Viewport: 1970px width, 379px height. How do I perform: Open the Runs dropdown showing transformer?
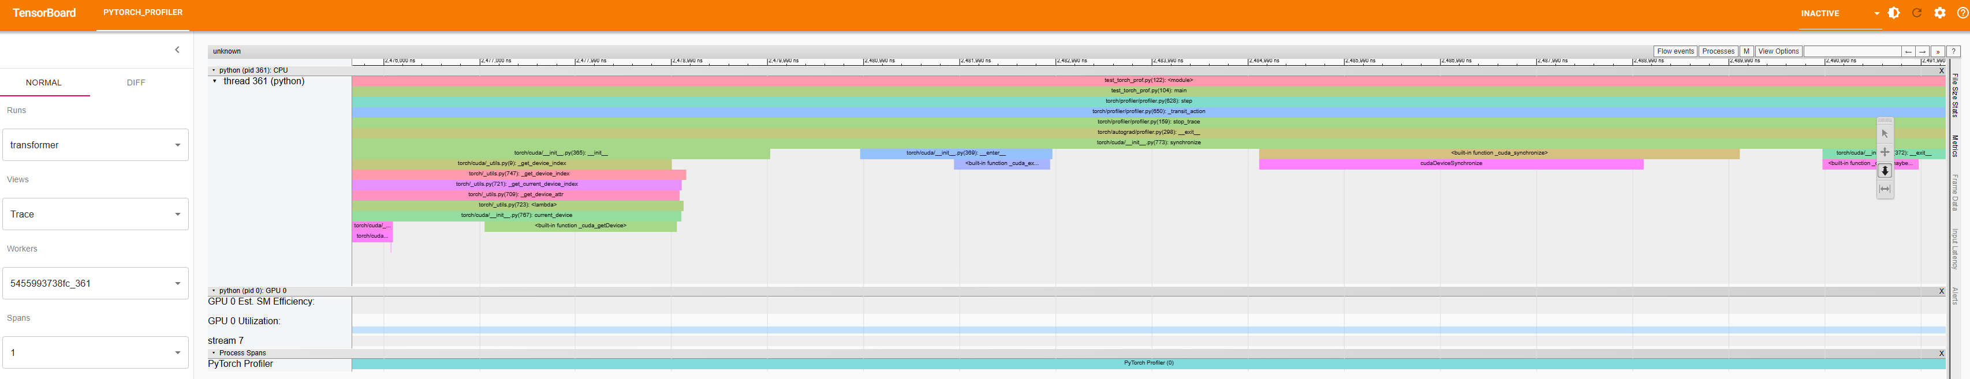96,145
